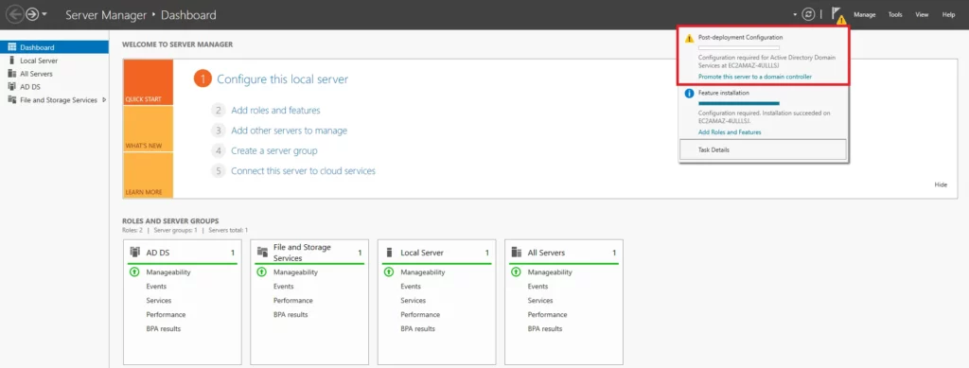969x368 pixels.
Task: Select the Learn More tile
Action: pyautogui.click(x=149, y=175)
